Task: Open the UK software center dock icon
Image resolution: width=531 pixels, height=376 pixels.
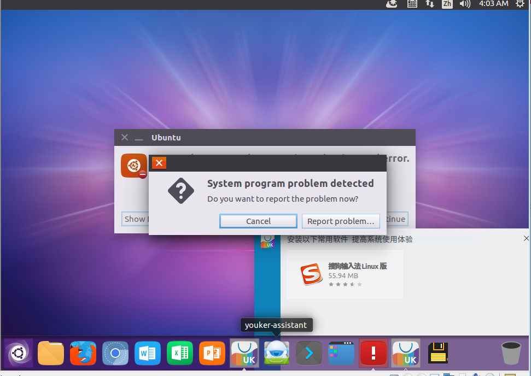Action: [x=244, y=353]
